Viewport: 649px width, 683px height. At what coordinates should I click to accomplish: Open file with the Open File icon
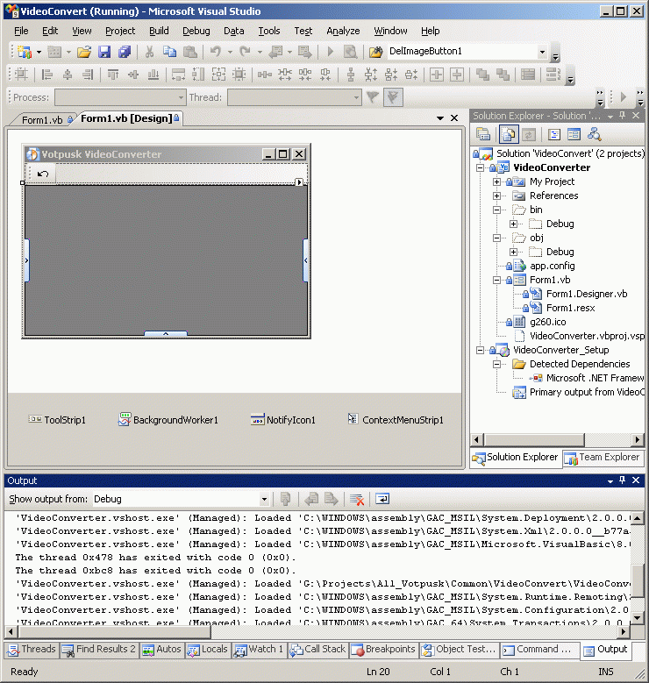point(83,53)
